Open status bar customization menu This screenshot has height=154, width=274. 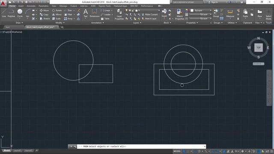(x=272, y=151)
